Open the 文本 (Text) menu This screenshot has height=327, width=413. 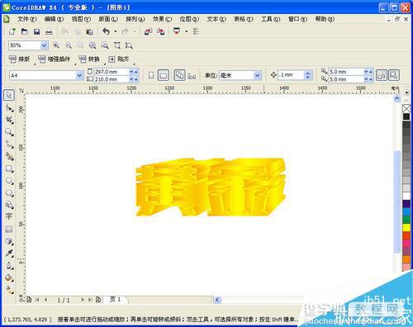pos(216,19)
